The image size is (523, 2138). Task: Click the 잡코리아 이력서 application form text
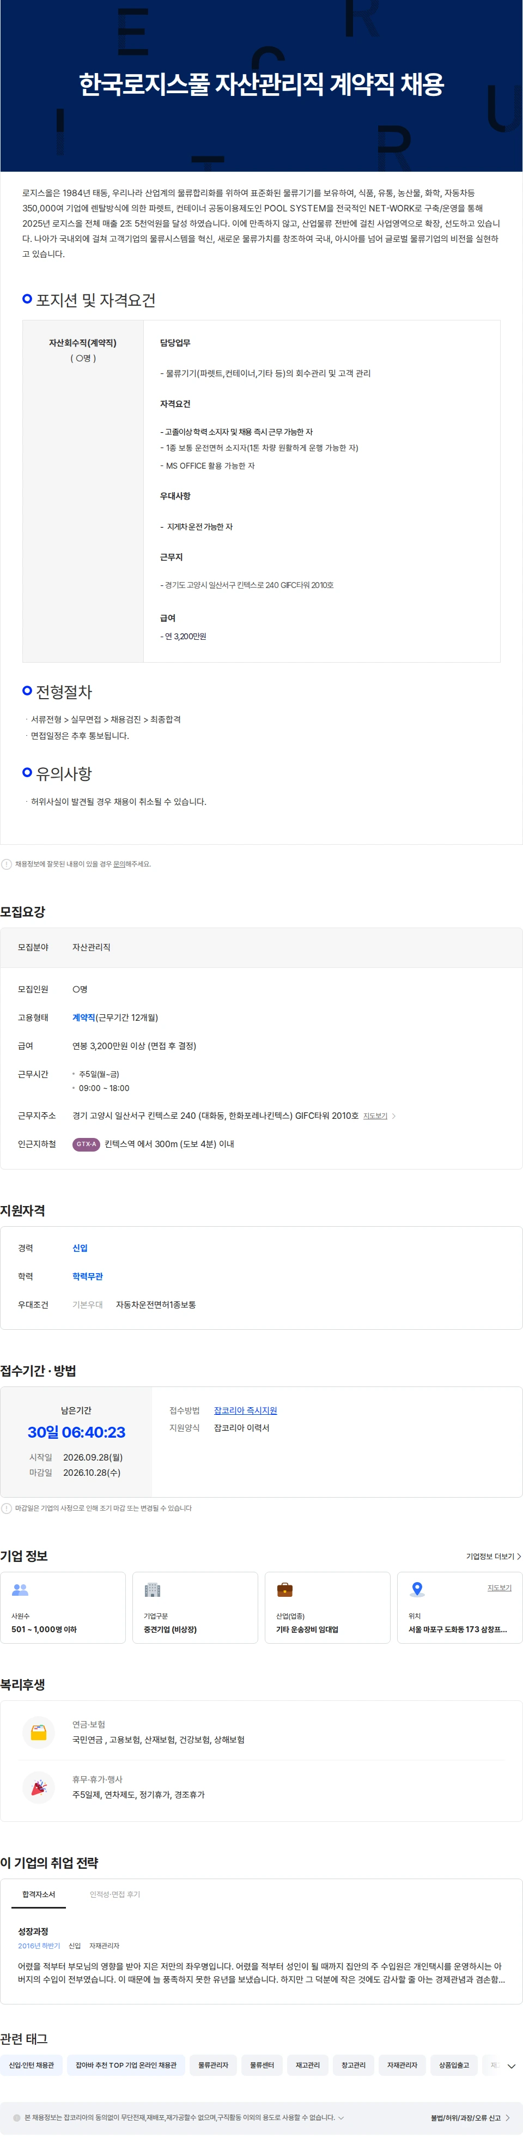(x=241, y=1428)
